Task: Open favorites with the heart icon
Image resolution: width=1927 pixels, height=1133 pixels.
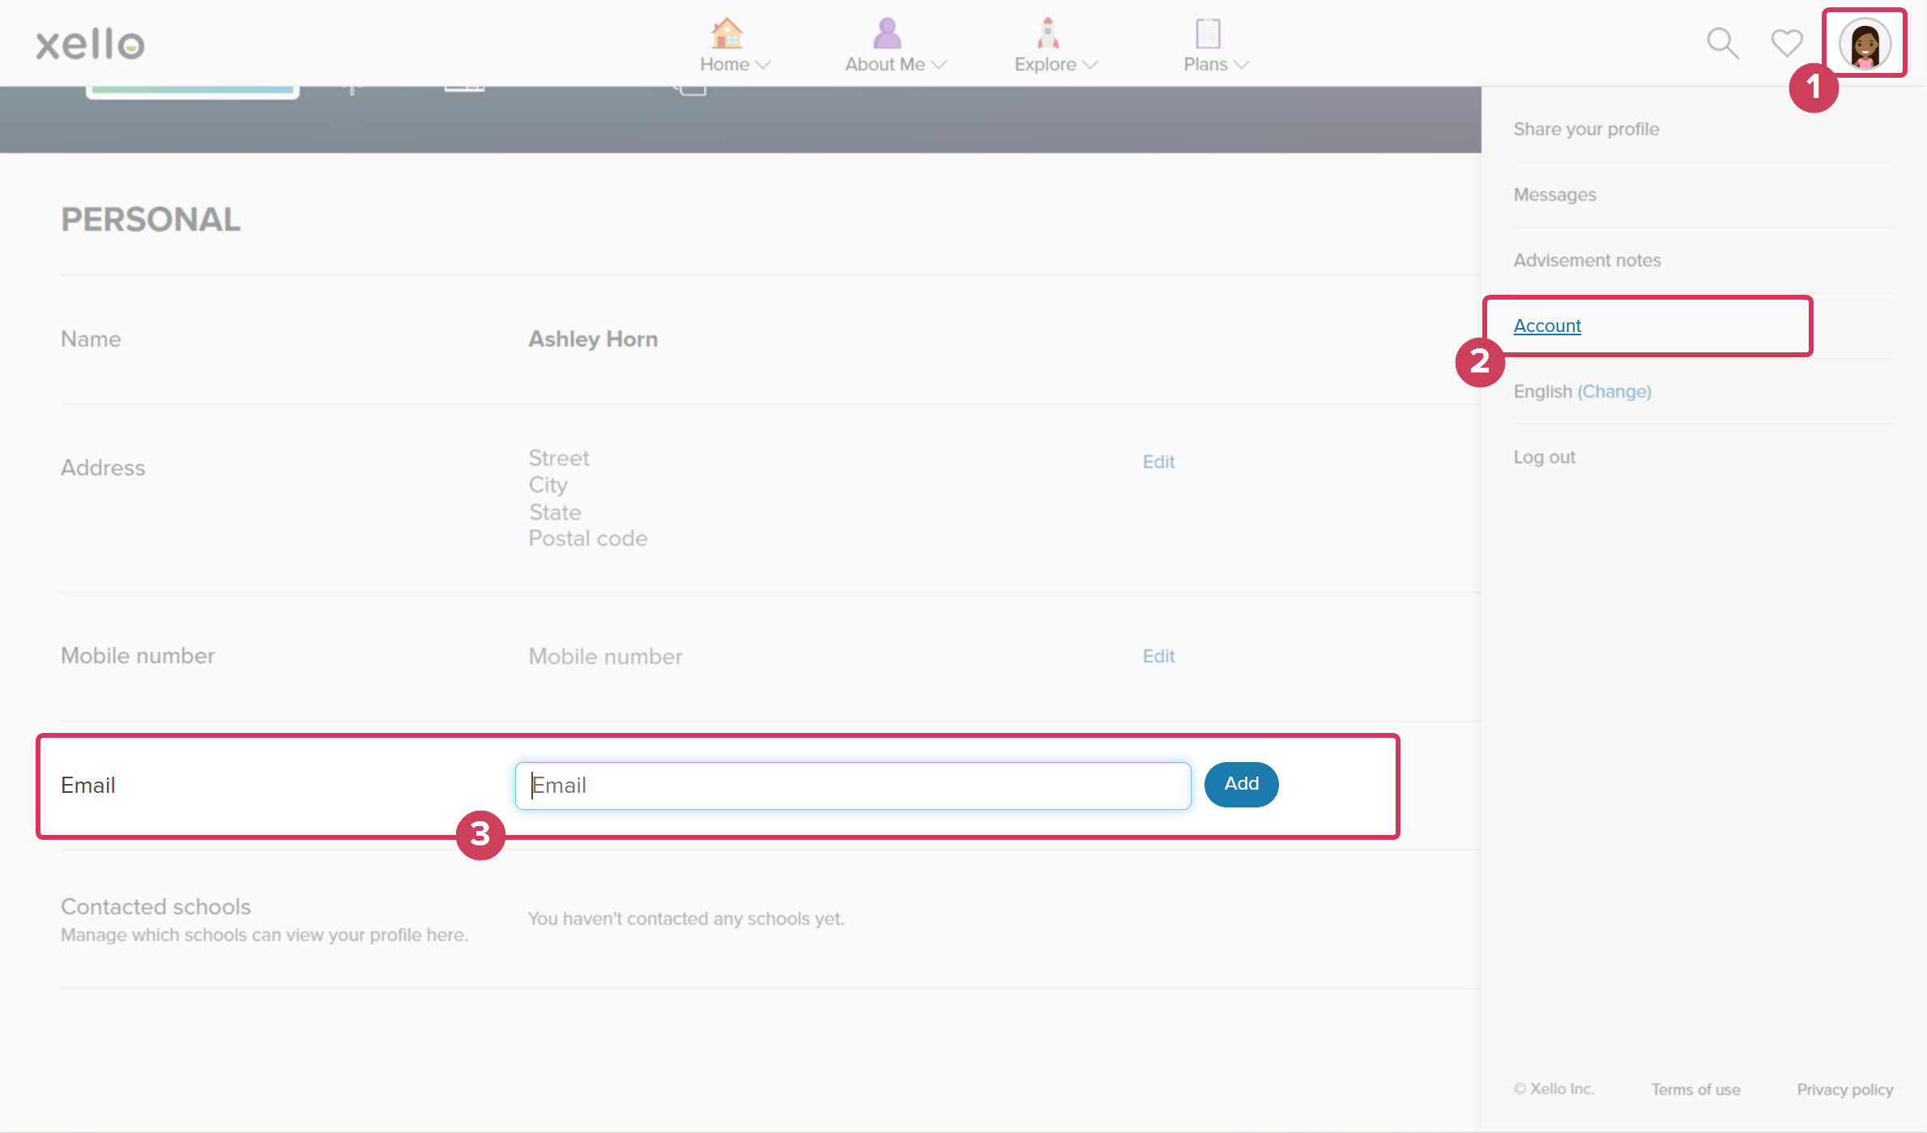Action: click(1785, 43)
